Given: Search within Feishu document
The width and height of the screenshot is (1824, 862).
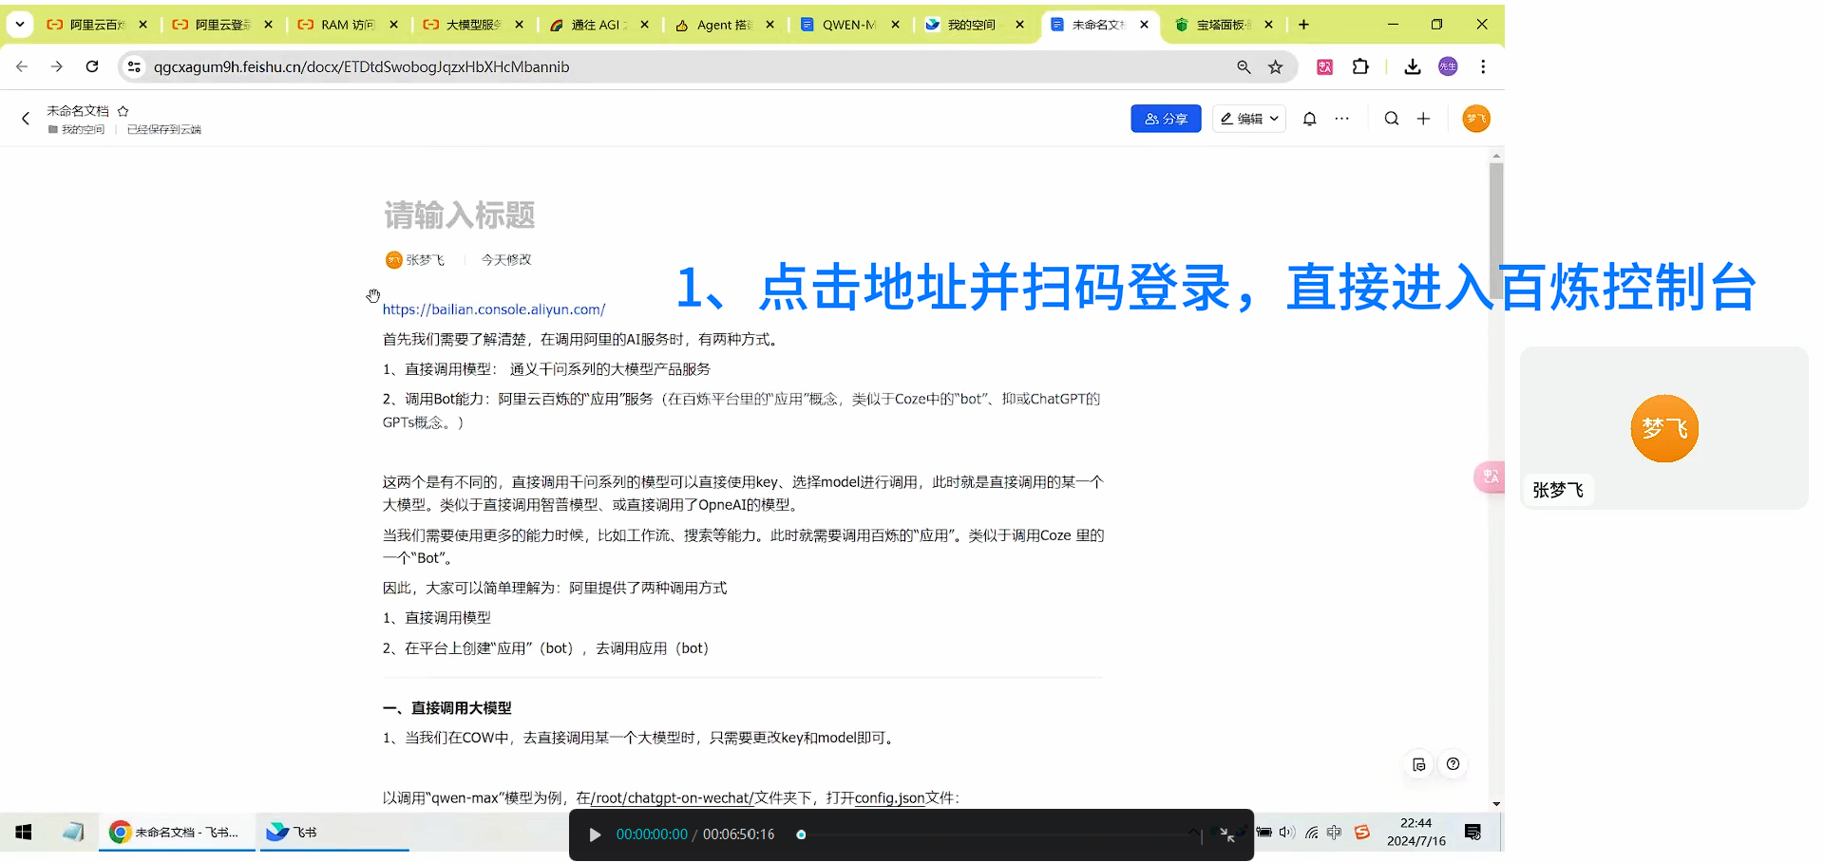Looking at the screenshot, I should [x=1392, y=119].
